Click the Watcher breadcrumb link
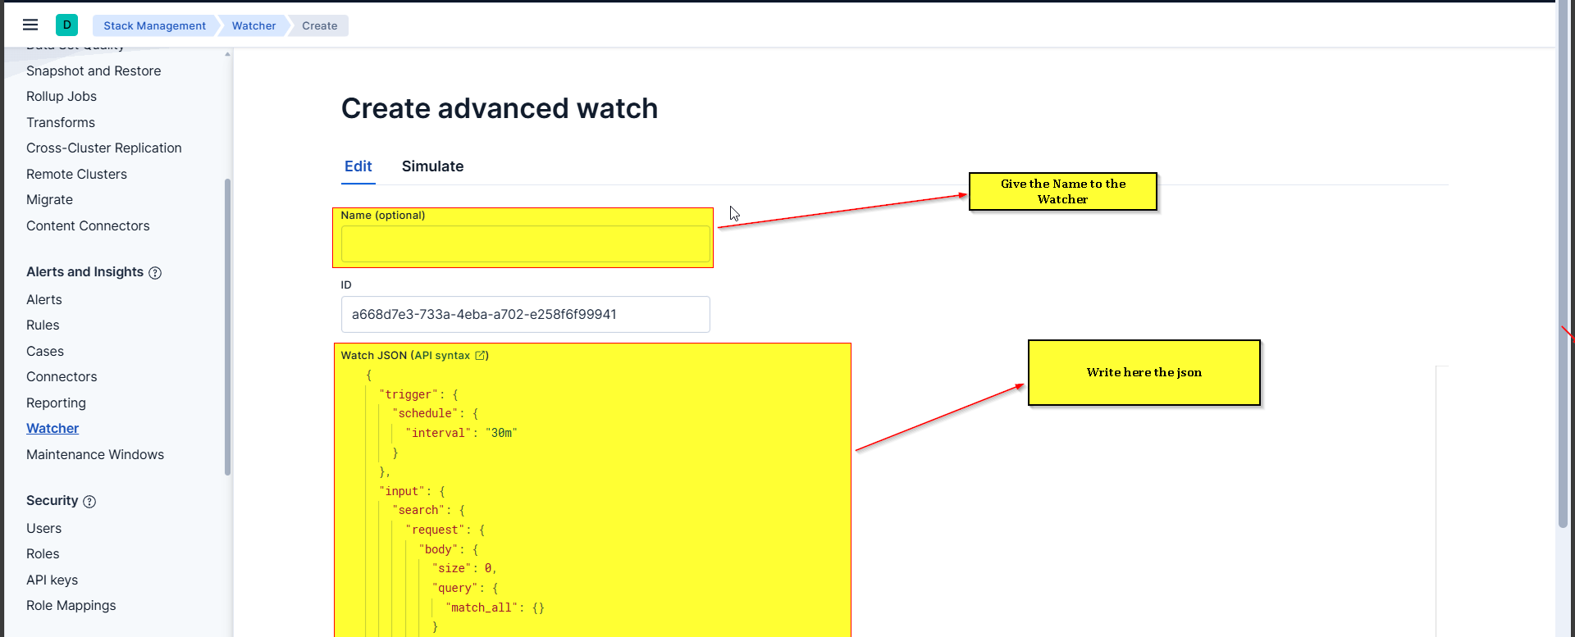This screenshot has width=1575, height=637. (x=253, y=26)
